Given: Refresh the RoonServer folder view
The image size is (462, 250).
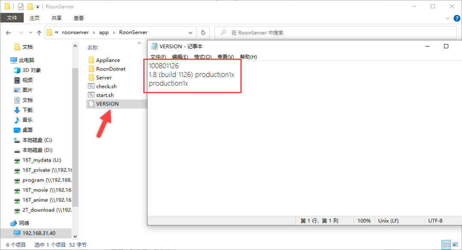Looking at the screenshot, I should click(203, 32).
